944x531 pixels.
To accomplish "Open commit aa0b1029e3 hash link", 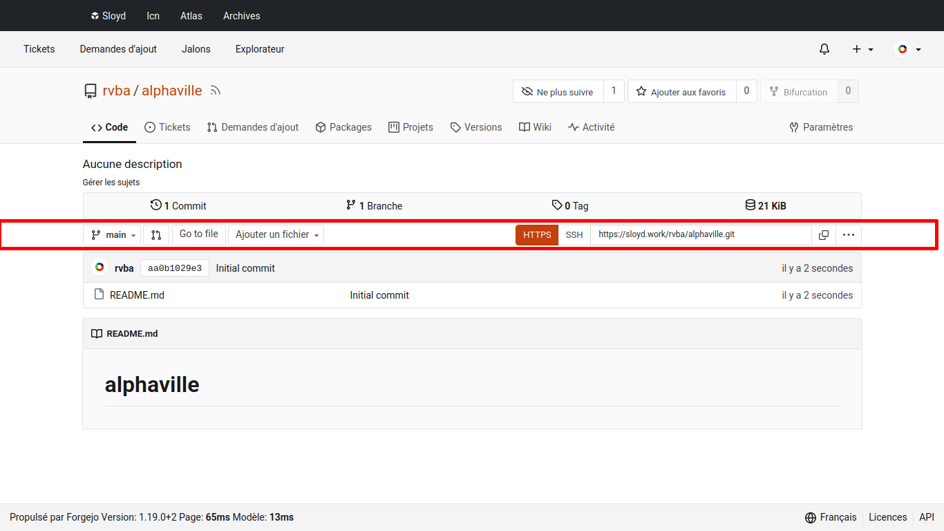I will point(175,268).
